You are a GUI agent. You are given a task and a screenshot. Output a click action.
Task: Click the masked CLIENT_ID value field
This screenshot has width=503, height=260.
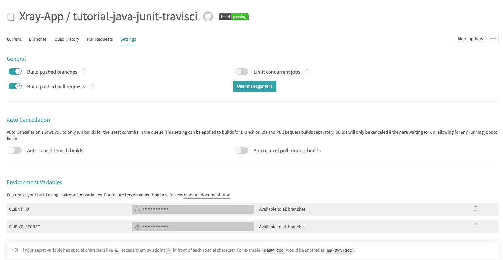(x=193, y=209)
